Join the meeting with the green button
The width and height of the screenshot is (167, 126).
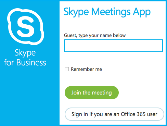click(92, 92)
